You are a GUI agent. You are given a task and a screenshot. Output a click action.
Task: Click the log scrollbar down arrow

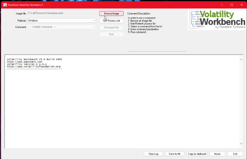pyautogui.click(x=241, y=143)
